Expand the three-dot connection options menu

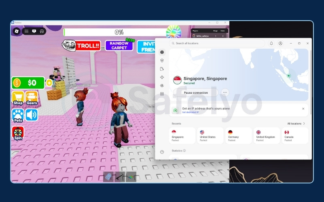225,93
